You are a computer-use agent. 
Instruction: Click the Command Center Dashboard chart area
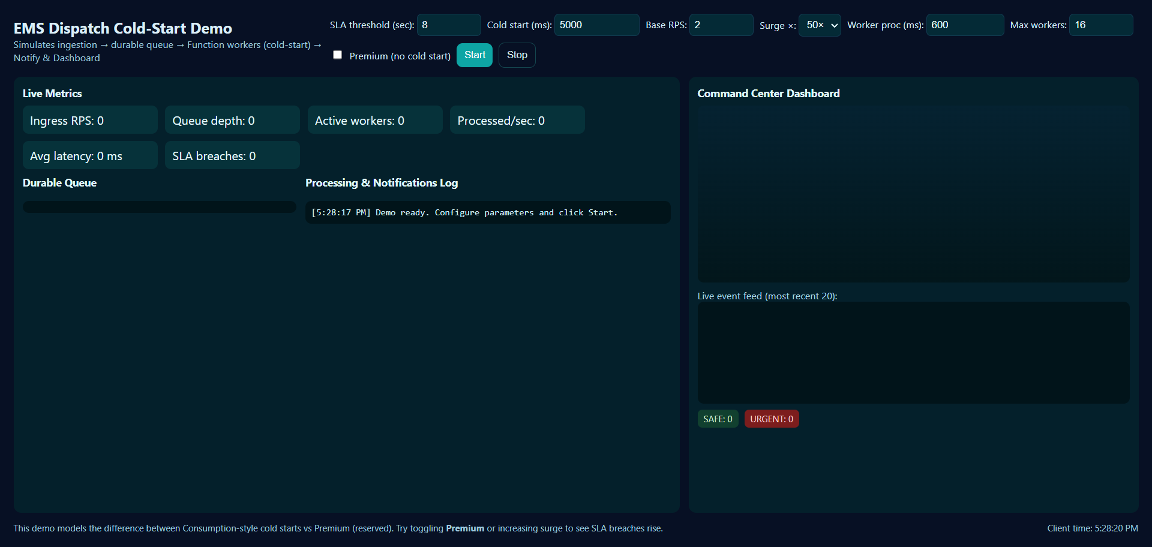coord(914,194)
